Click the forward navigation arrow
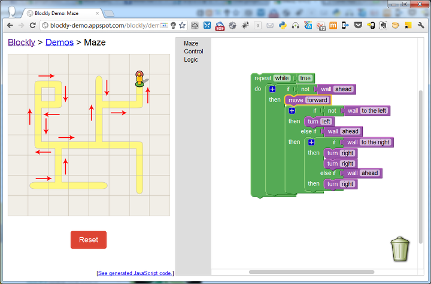The image size is (431, 284). [x=21, y=26]
